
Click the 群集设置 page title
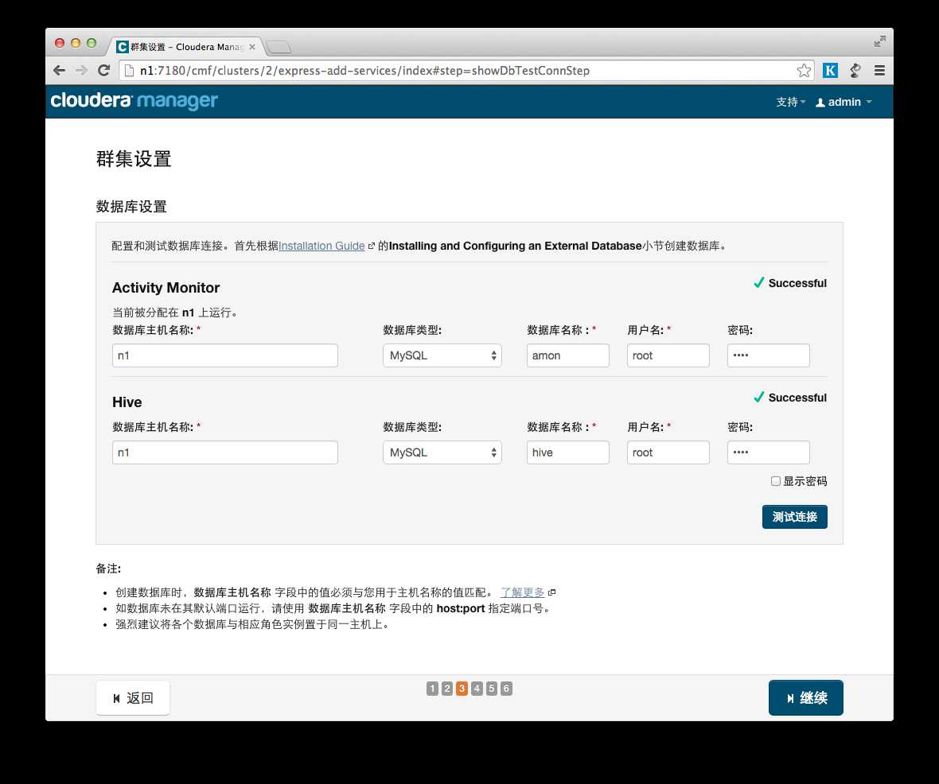(x=134, y=159)
